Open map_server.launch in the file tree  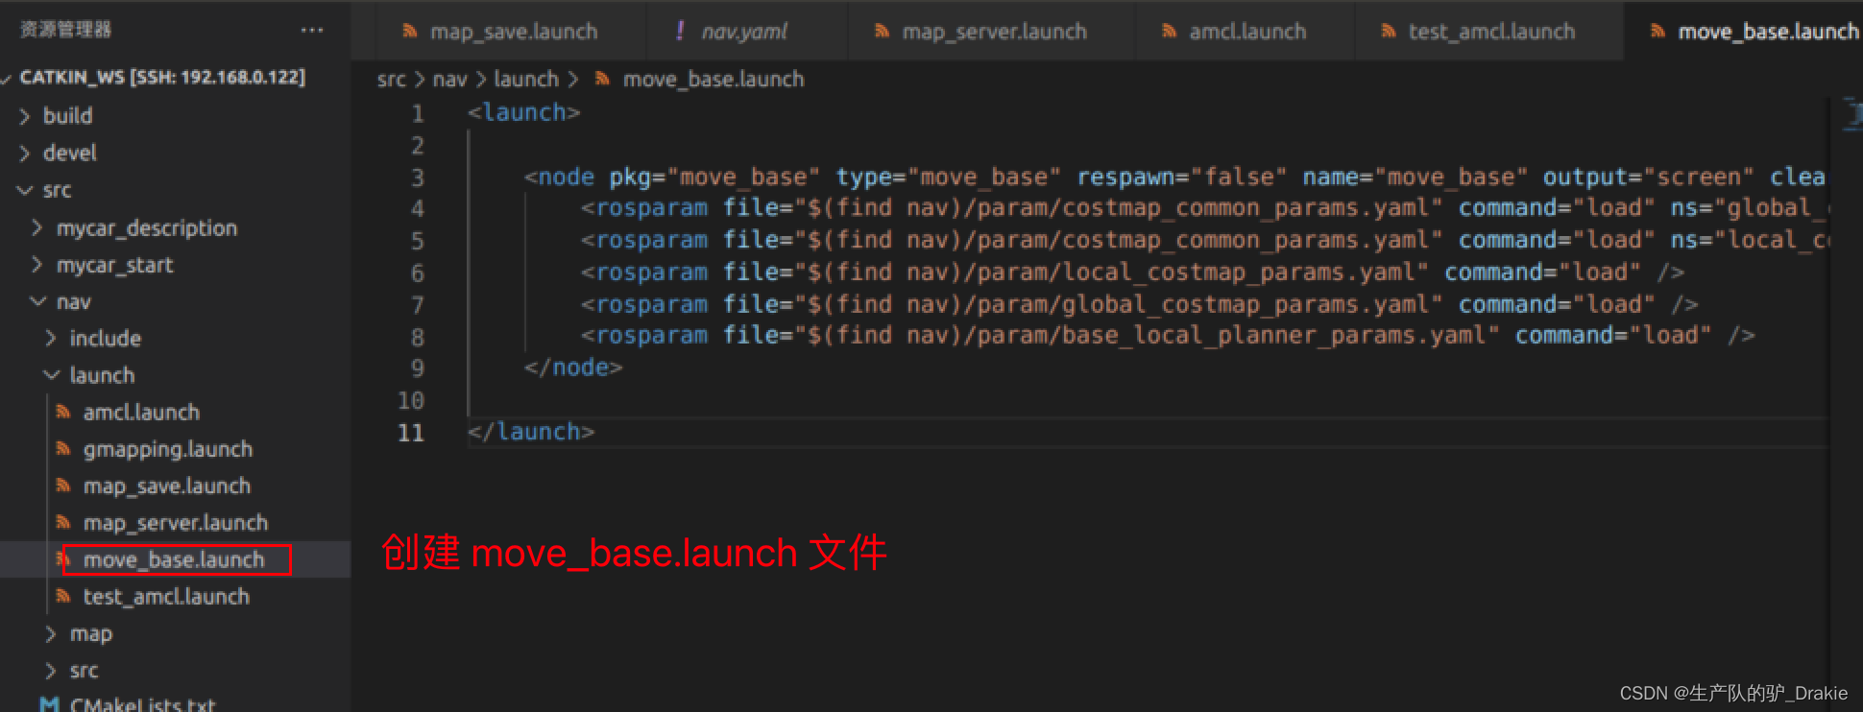pyautogui.click(x=176, y=523)
